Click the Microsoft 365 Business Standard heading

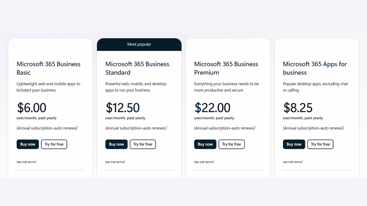[x=137, y=68]
